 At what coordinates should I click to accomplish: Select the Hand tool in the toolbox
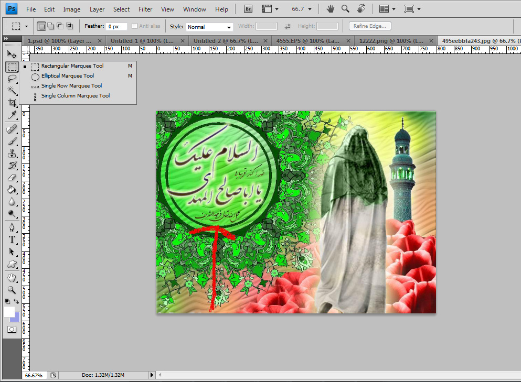coord(12,278)
